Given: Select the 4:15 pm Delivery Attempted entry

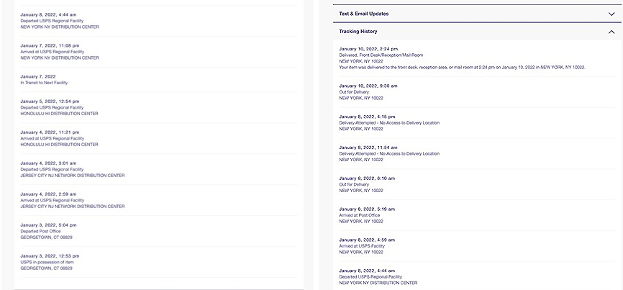Looking at the screenshot, I should tap(388, 123).
